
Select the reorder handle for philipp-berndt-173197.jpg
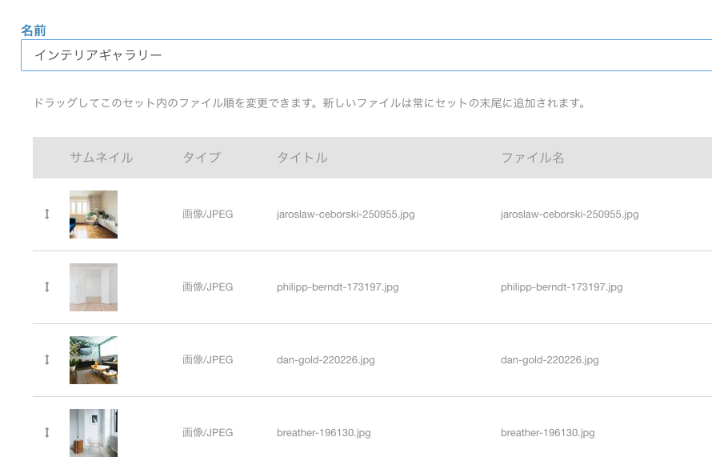tap(47, 287)
